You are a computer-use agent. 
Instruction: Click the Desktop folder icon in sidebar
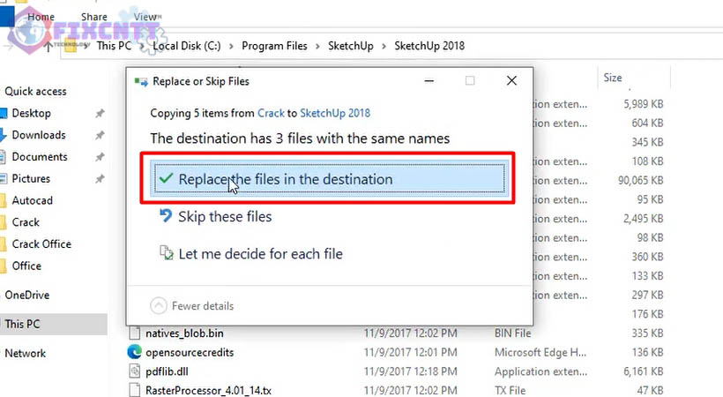pyautogui.click(x=4, y=113)
